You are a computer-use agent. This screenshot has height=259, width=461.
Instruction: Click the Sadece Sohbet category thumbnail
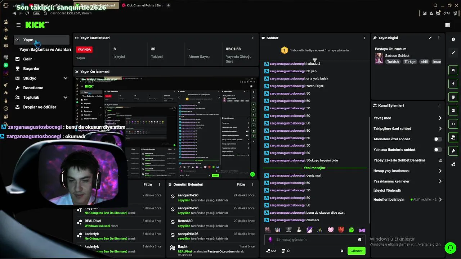click(x=379, y=58)
